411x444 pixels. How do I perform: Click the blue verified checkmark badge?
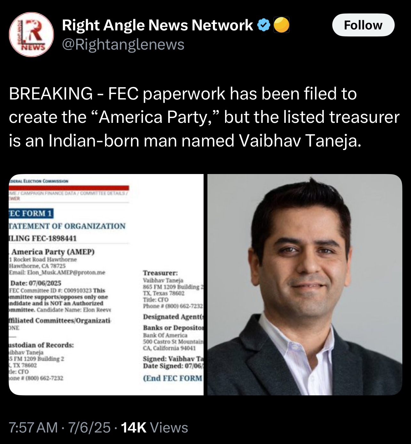pos(264,25)
